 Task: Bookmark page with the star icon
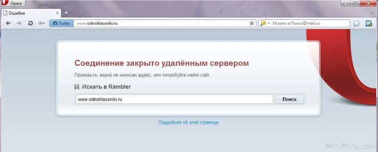tap(252, 23)
